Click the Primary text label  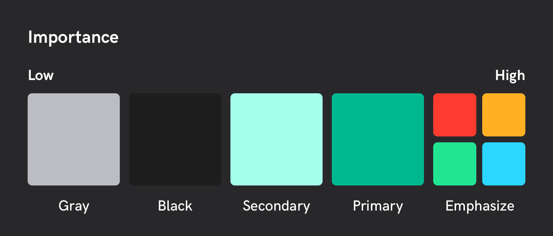(378, 206)
